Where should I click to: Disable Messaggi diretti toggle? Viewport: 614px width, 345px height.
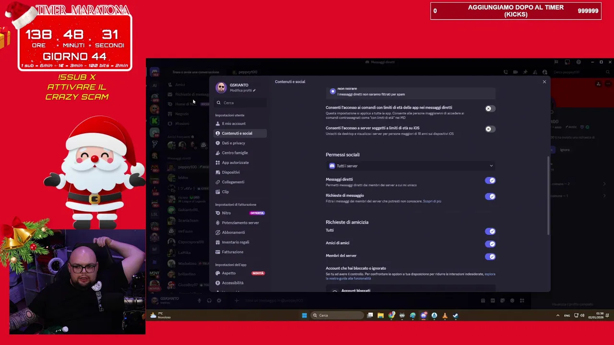[x=490, y=181]
